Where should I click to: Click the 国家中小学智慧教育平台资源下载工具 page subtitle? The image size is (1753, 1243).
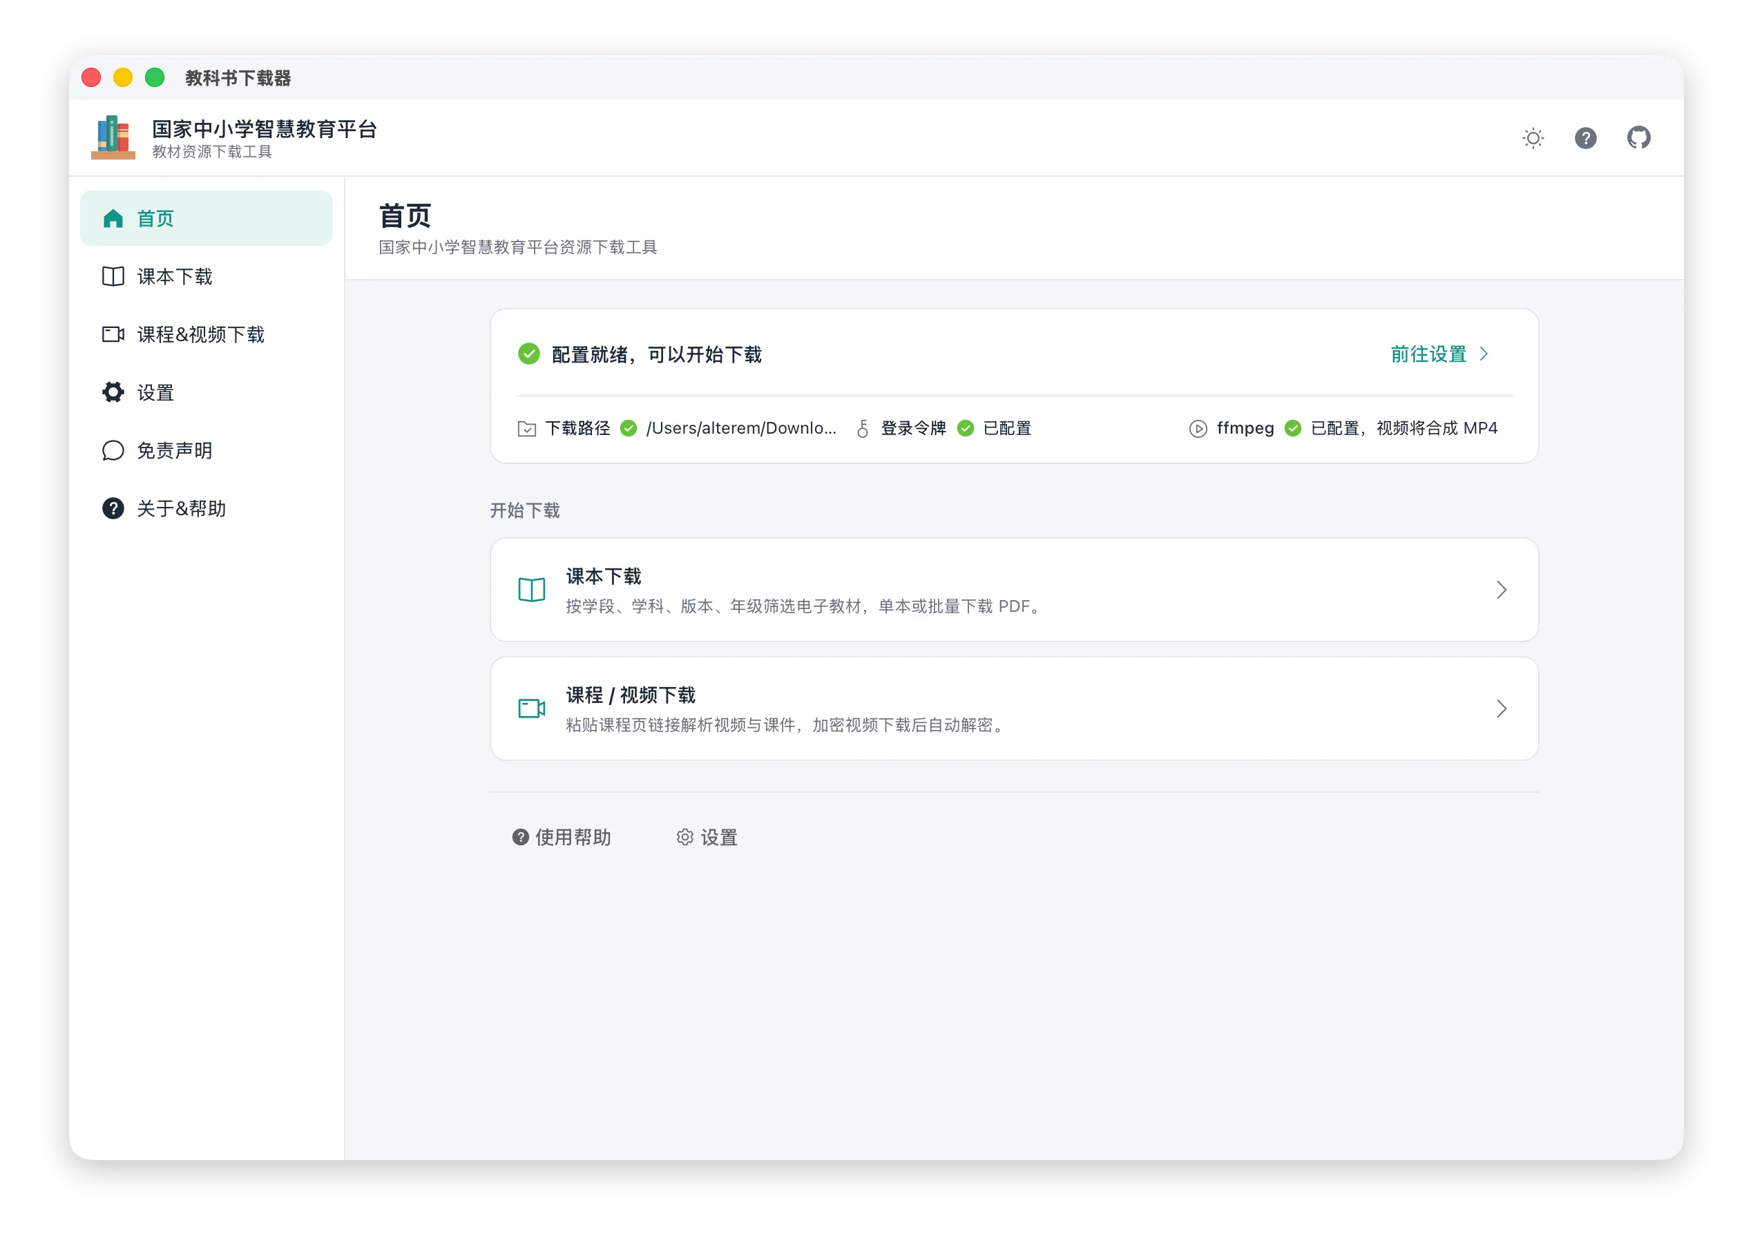[518, 247]
